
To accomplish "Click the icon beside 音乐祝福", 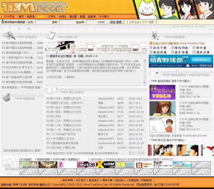I will pyautogui.click(x=172, y=52).
